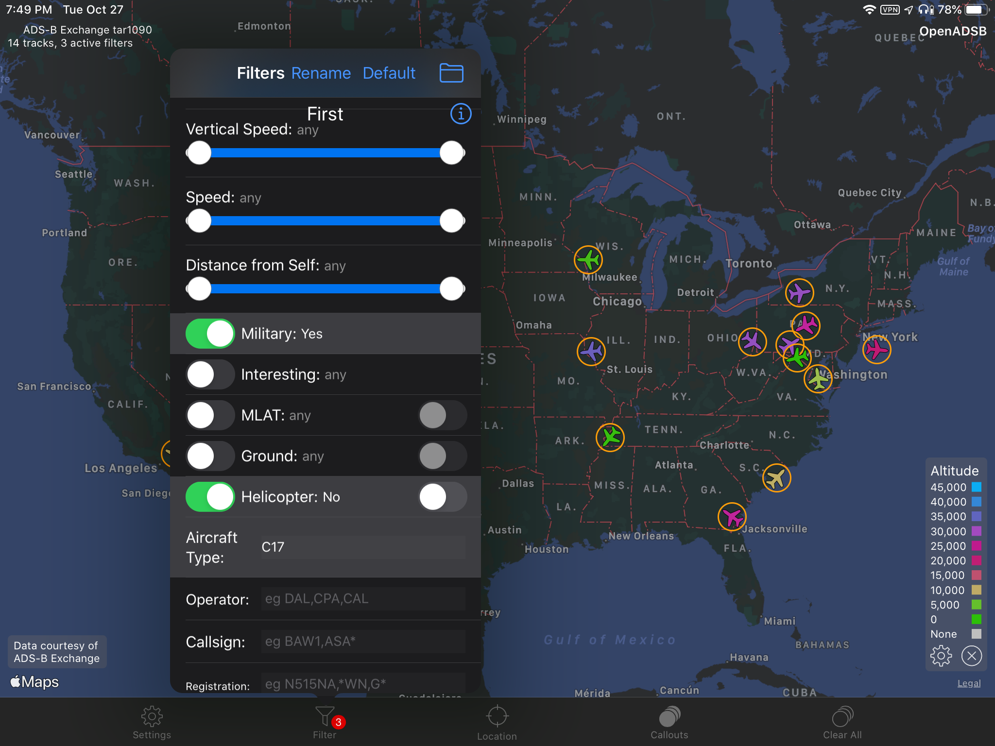Tap the Apple Maps attribution logo
The width and height of the screenshot is (995, 746).
(x=34, y=682)
